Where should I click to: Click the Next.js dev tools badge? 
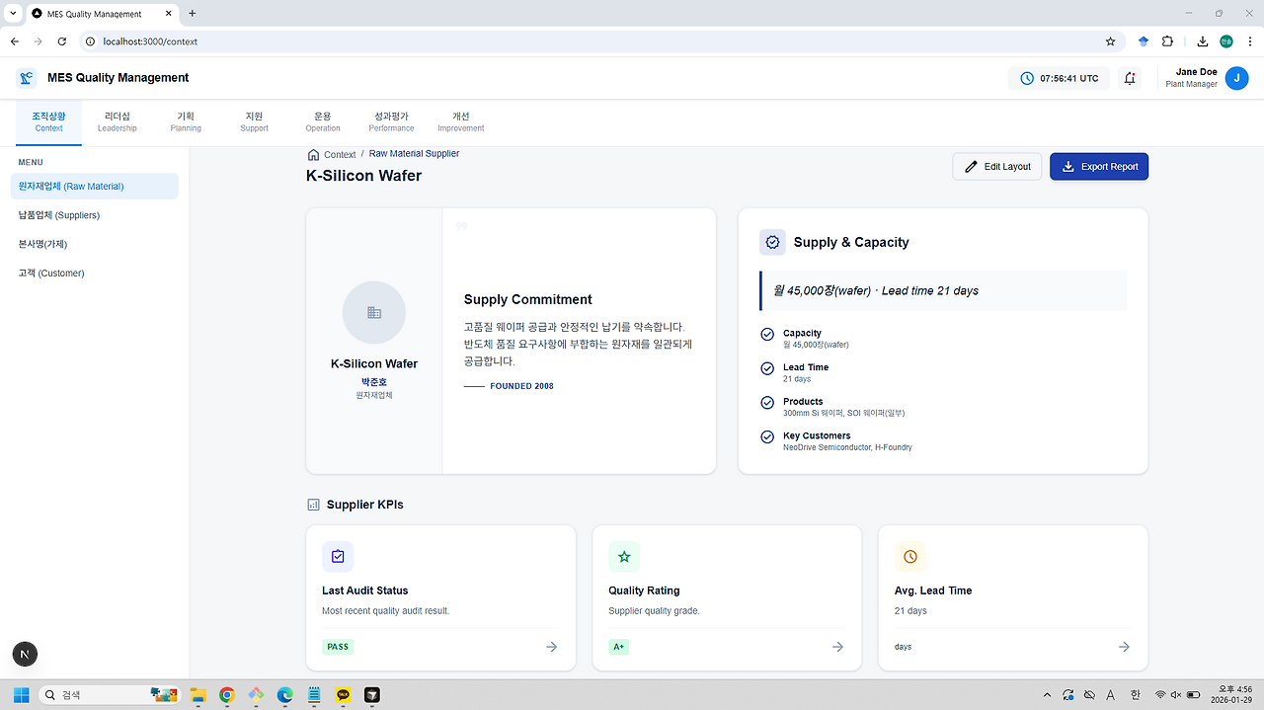point(26,654)
